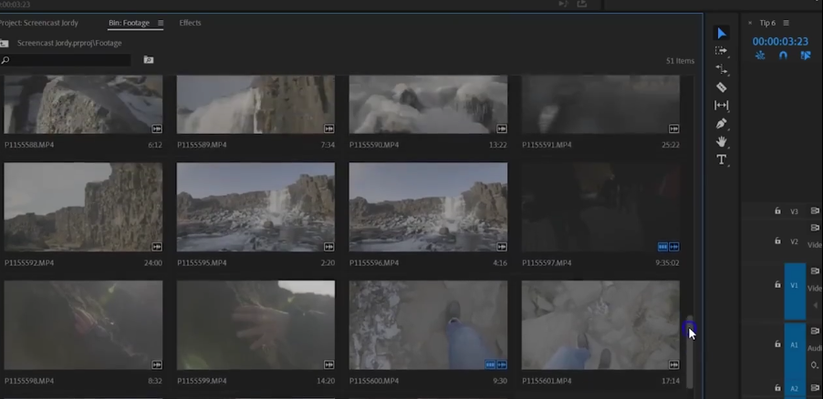Toggle lock on track V3
The height and width of the screenshot is (399, 823).
click(x=777, y=210)
